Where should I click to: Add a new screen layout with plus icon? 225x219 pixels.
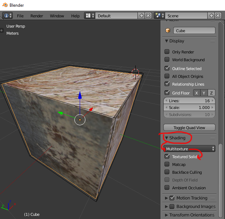141,16
